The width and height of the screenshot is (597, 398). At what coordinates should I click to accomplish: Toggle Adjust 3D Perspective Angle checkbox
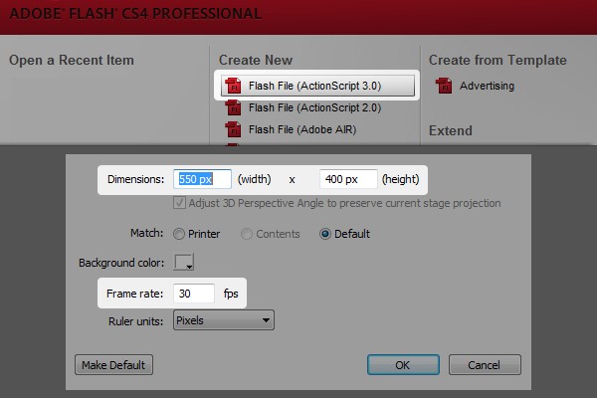tap(179, 203)
